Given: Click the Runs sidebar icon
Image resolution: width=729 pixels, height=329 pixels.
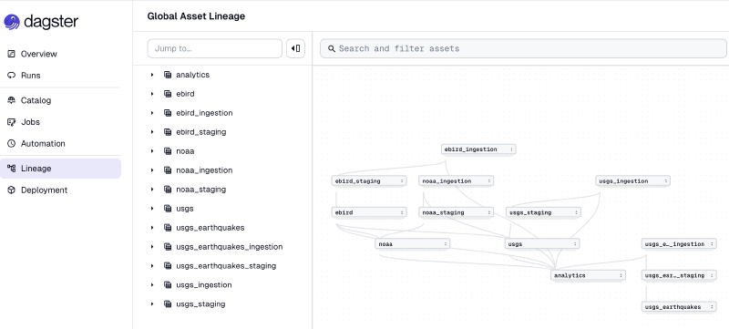Looking at the screenshot, I should (12, 76).
